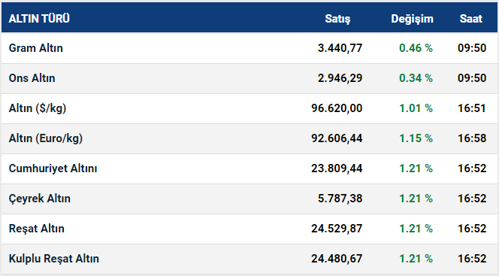Open the Kulplu Reşat Altın link
499x276 pixels.
(x=54, y=259)
